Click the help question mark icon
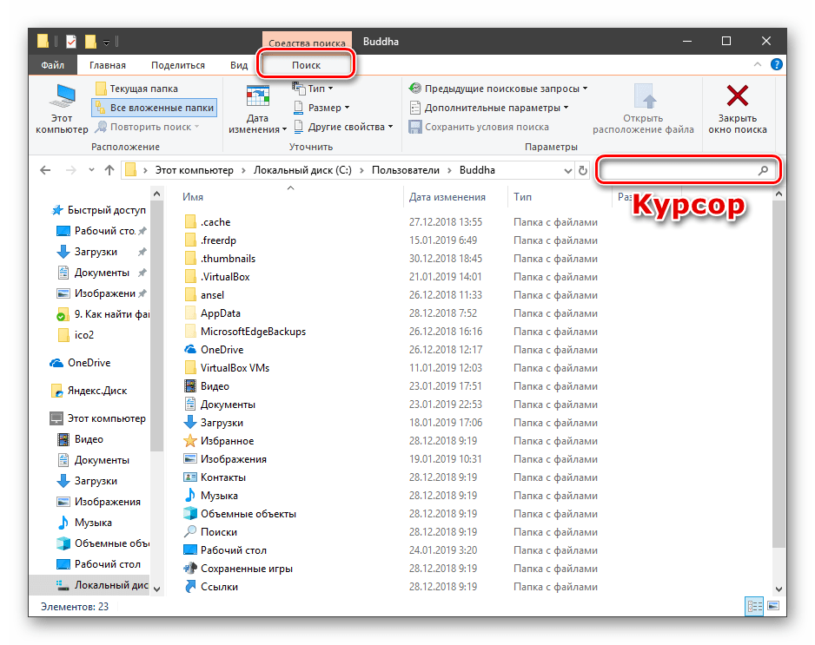Viewport: 815px width, 645px height. pos(777,65)
